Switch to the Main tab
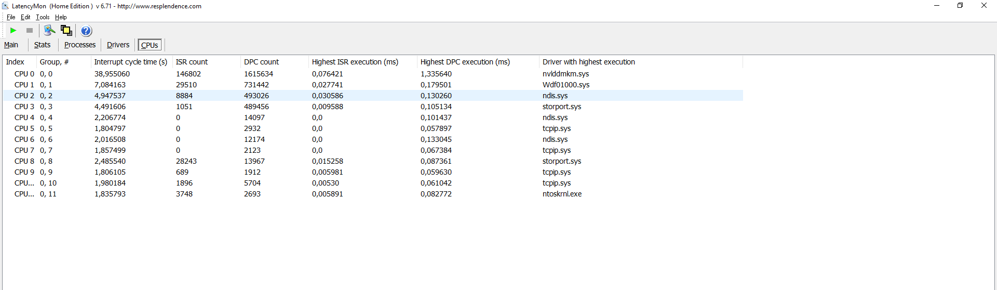 pos(11,45)
